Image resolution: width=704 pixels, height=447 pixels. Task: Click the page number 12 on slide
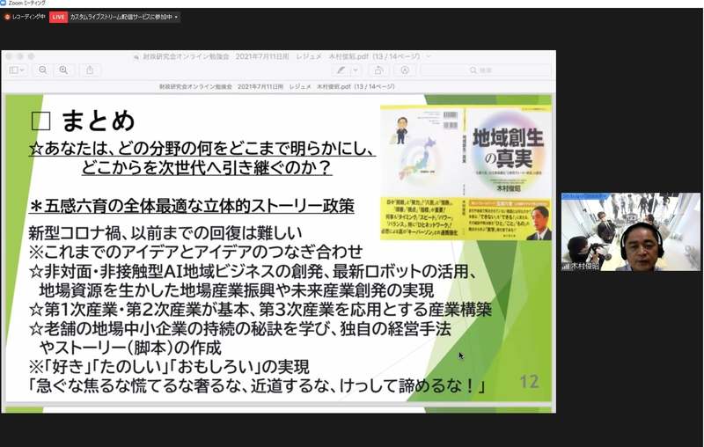529,381
